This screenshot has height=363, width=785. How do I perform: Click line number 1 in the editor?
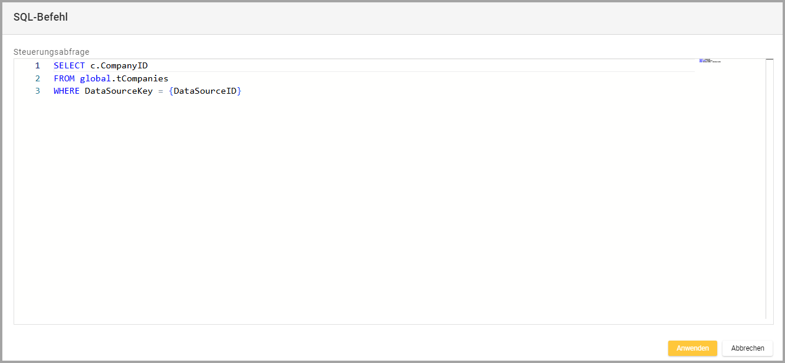click(38, 65)
